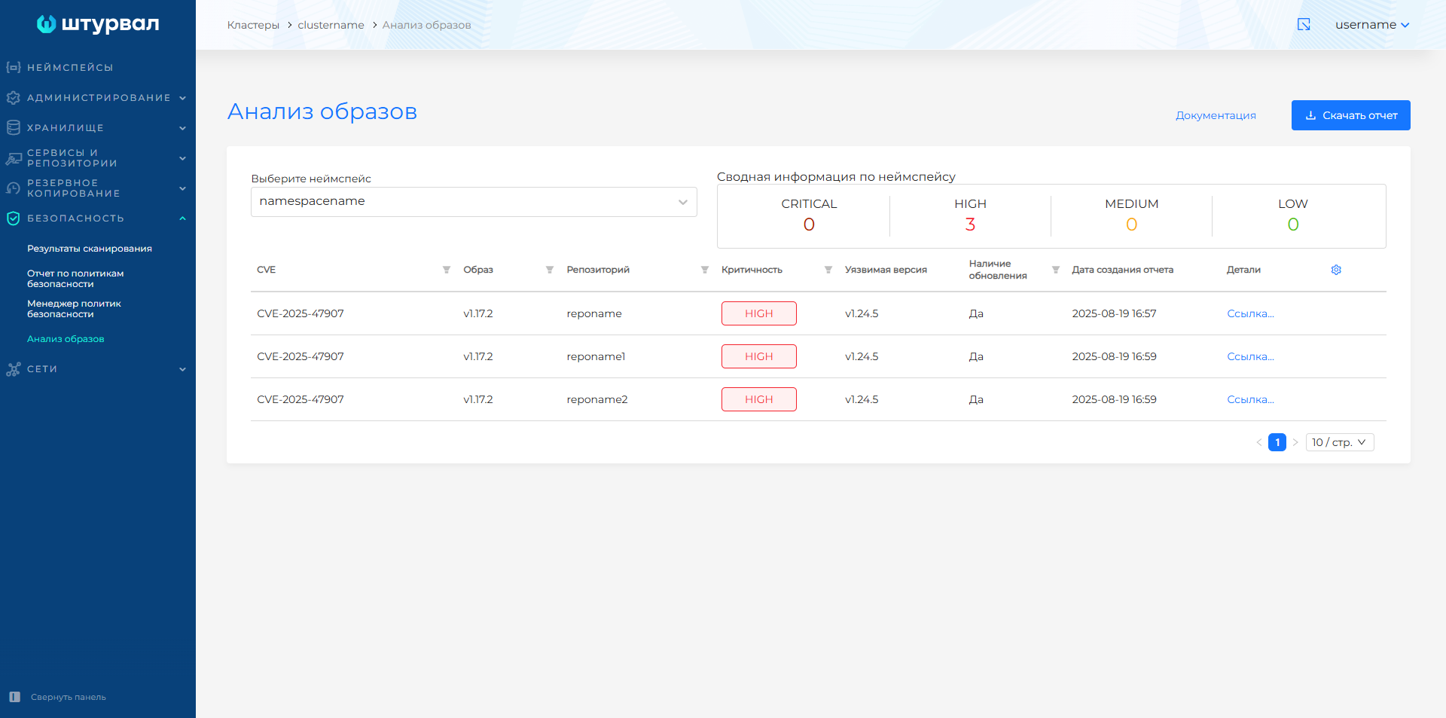Image resolution: width=1446 pixels, height=718 pixels.
Task: Expand the username account menu
Action: click(1372, 24)
